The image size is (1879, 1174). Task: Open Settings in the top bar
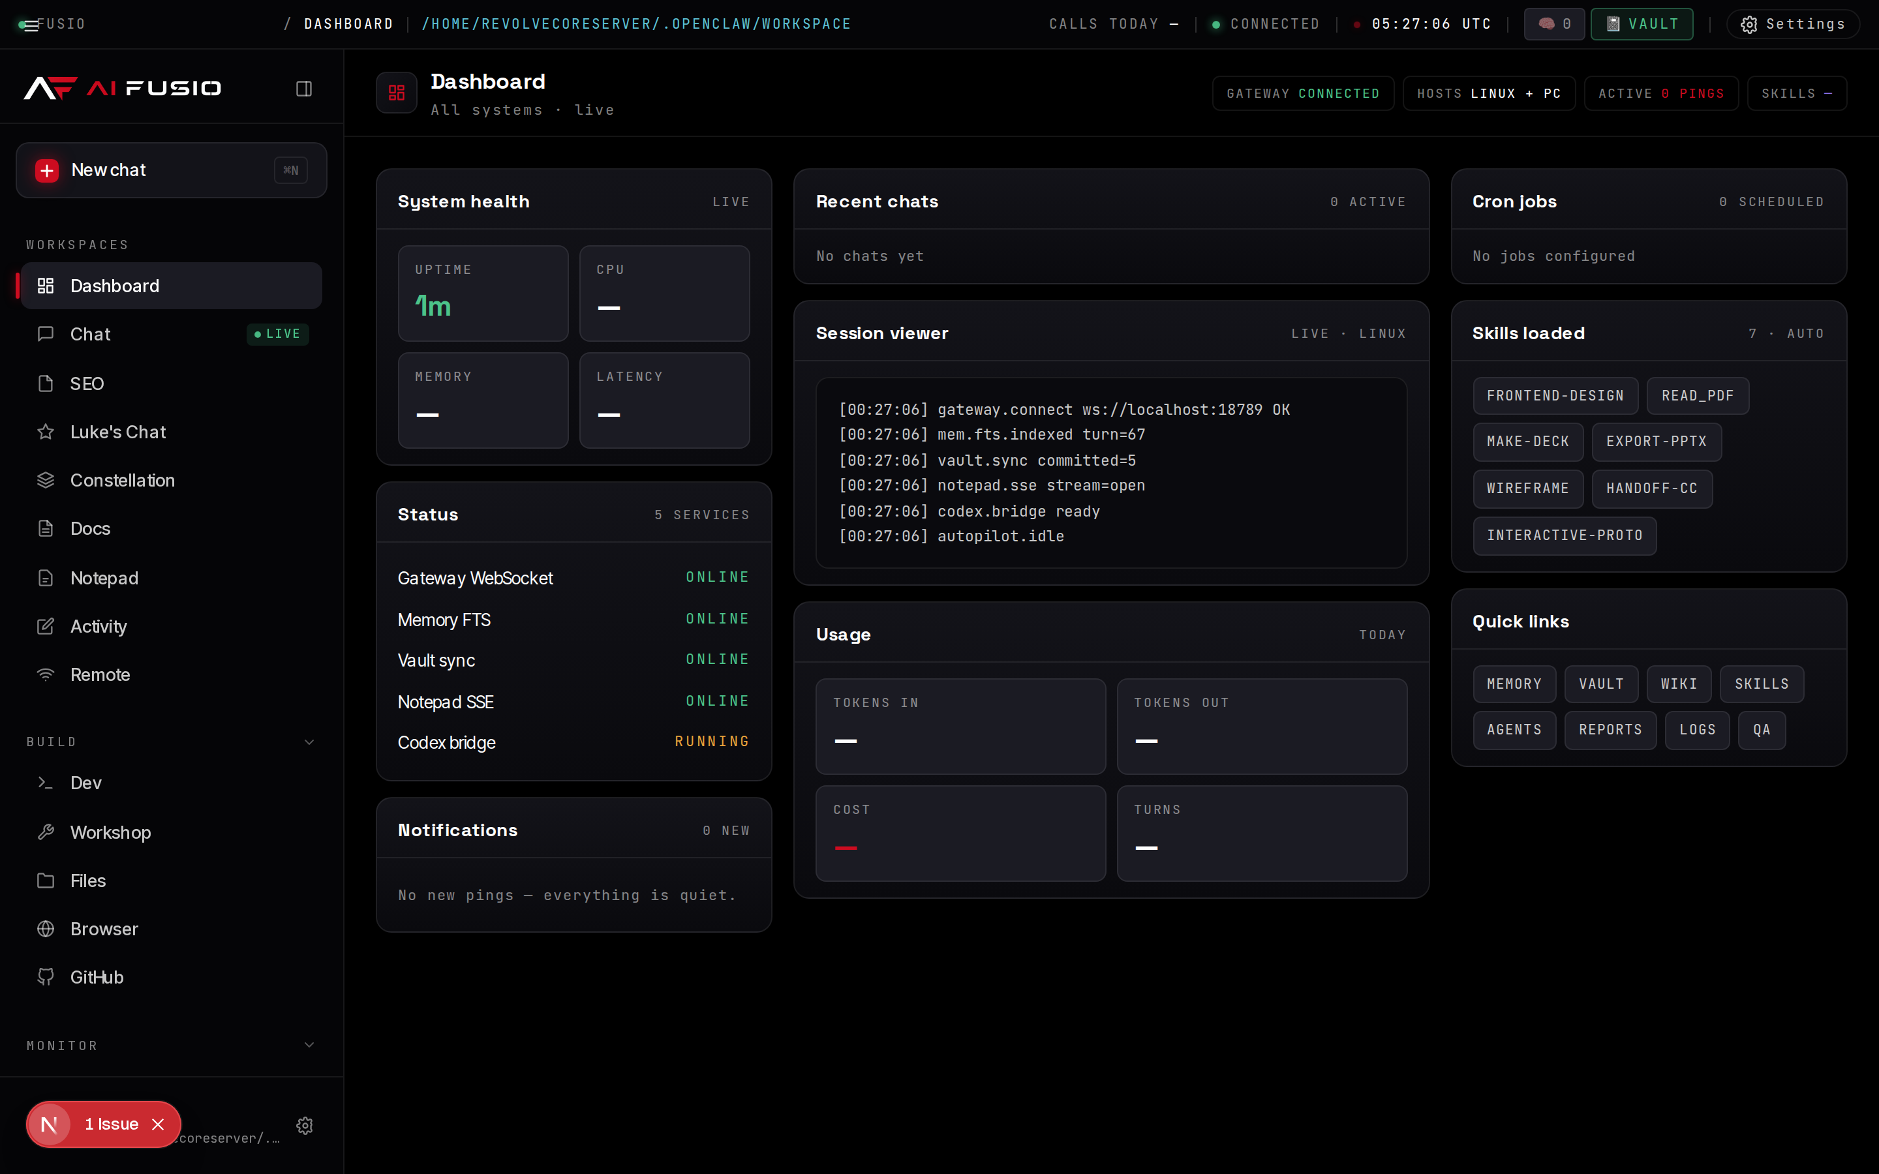click(1793, 24)
